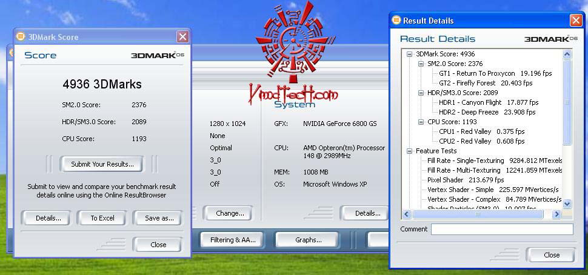
Task: Select HDR1 - Canyon Flight row
Action: [x=489, y=102]
